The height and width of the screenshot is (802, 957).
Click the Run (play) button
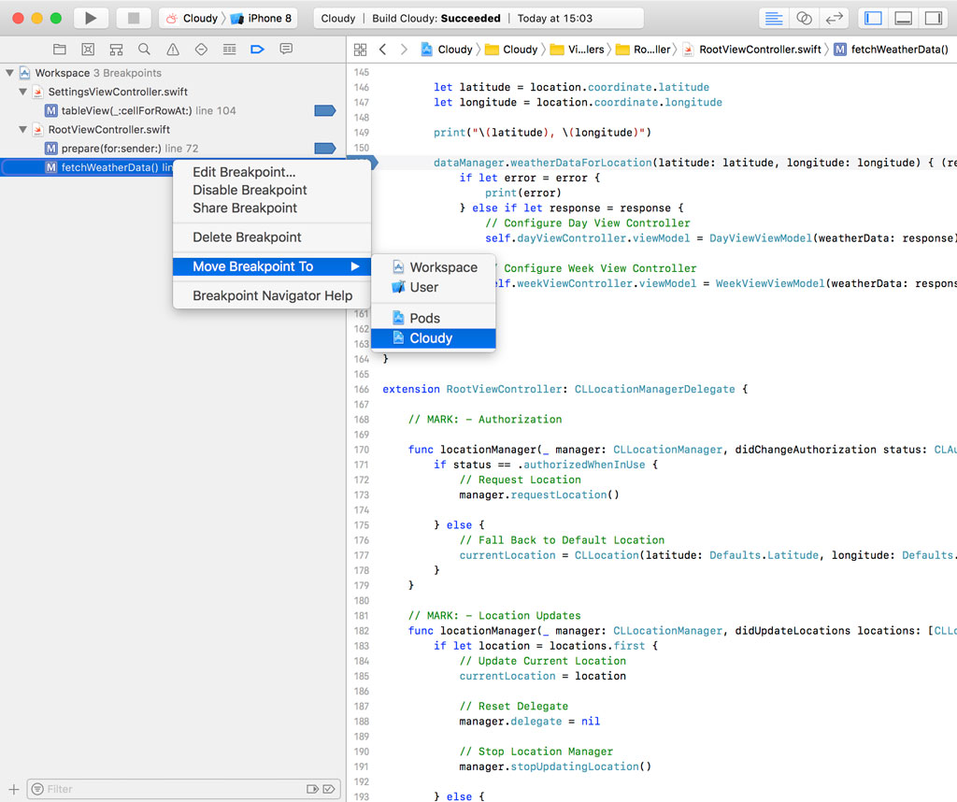pyautogui.click(x=91, y=18)
